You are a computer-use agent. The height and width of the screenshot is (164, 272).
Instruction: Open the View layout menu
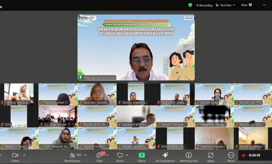coord(246,5)
